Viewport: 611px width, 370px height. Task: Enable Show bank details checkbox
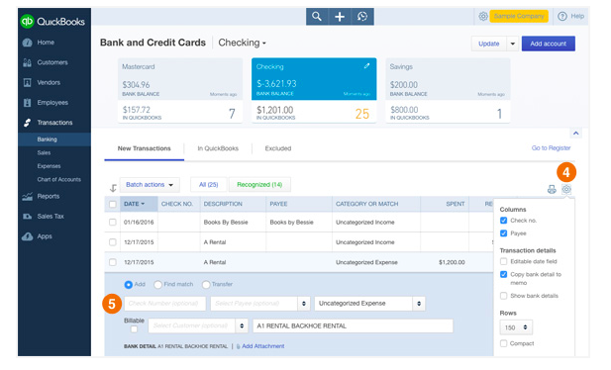coord(503,296)
